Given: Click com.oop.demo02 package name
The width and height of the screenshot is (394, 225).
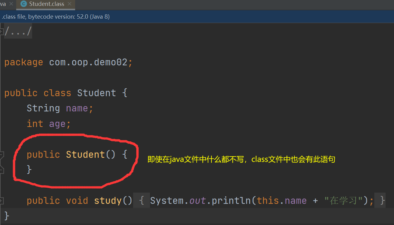Looking at the screenshot, I should point(88,62).
